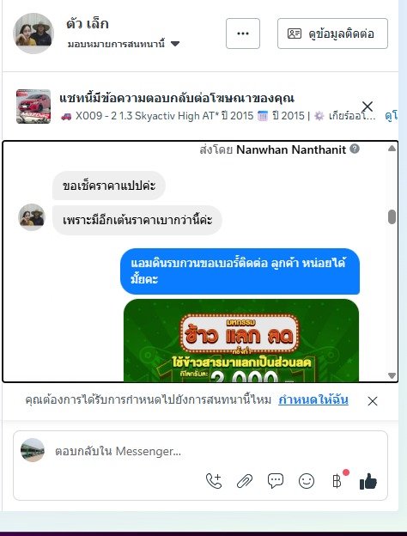407x536 pixels.
Task: Send a thumbs-up like
Action: pyautogui.click(x=368, y=481)
